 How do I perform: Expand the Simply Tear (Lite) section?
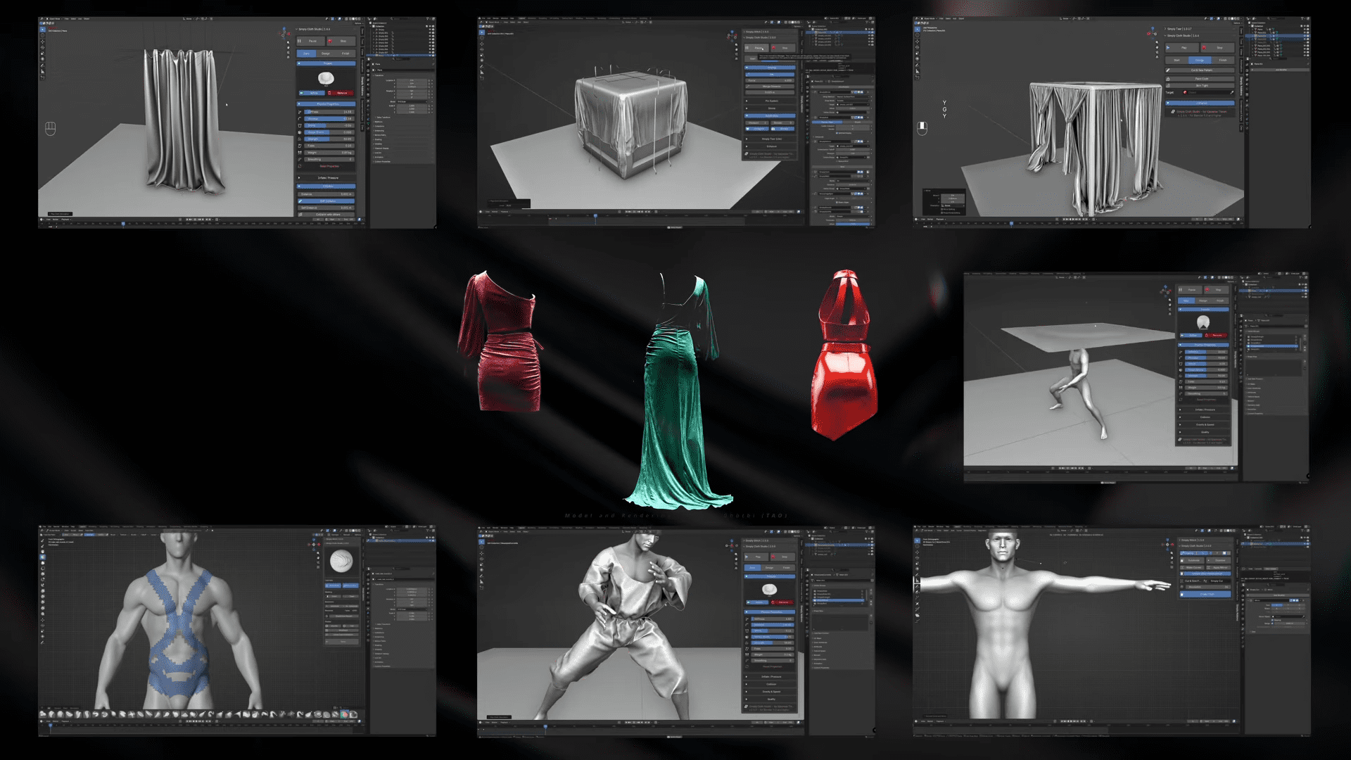coord(770,139)
